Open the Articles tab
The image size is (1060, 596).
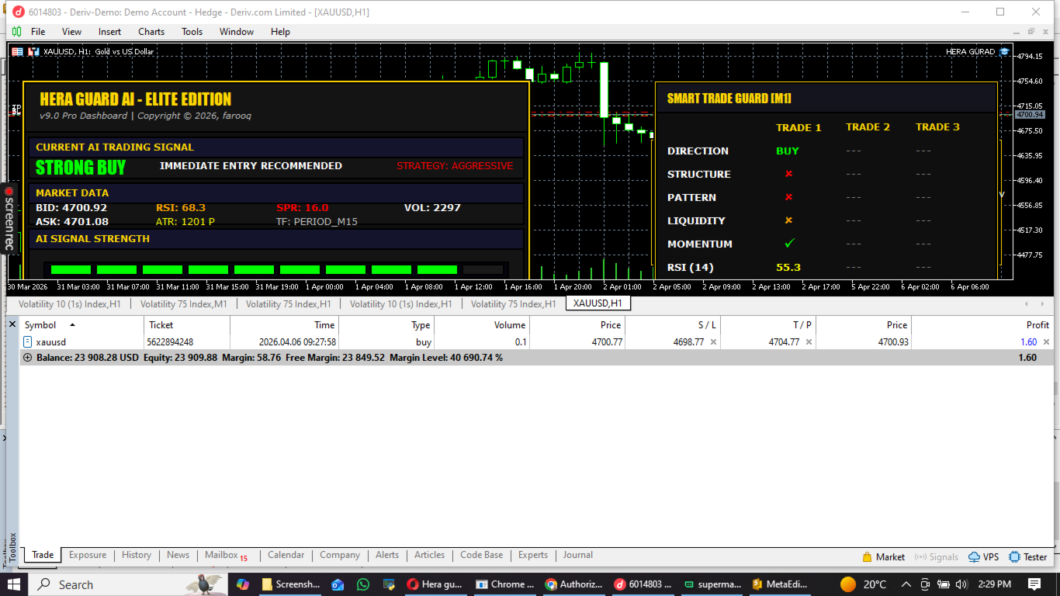429,555
